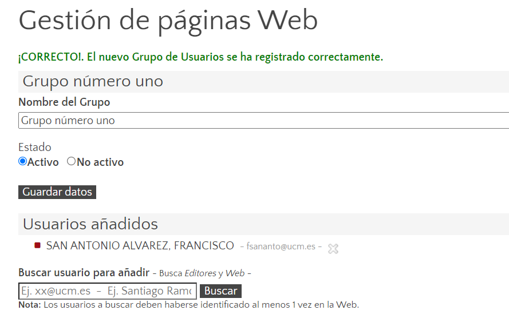
Task: Remove user SAN ANTONIO ALVAREZ with X icon
Action: click(333, 248)
